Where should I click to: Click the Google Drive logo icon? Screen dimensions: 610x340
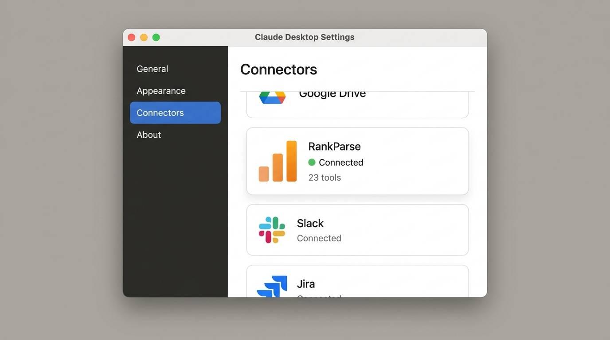coord(272,97)
